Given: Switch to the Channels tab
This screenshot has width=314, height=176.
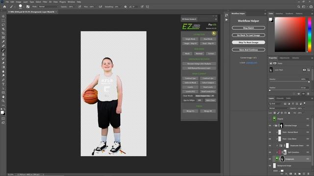Looking at the screenshot, I should pyautogui.click(x=280, y=98).
